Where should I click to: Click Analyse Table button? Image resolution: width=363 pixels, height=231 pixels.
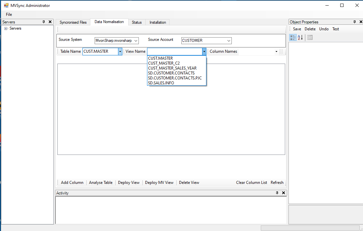101,182
